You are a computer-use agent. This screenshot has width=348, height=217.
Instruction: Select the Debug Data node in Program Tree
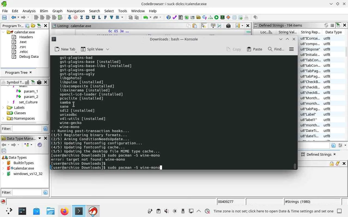pyautogui.click(x=29, y=56)
